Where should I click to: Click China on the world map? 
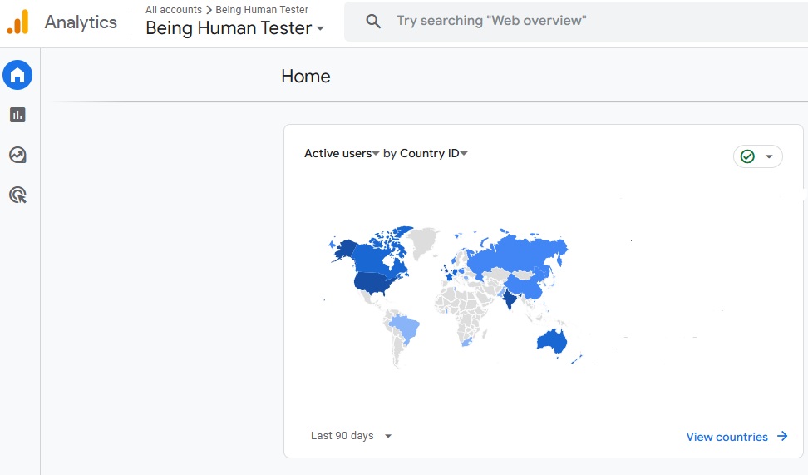coord(528,285)
